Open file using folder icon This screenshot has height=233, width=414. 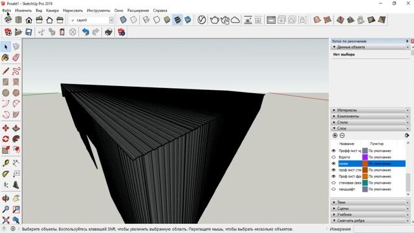pyautogui.click(x=18, y=32)
